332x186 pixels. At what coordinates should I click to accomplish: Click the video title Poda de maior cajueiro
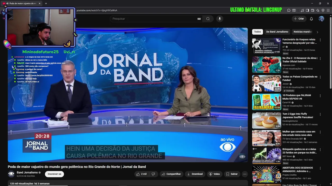click(77, 167)
